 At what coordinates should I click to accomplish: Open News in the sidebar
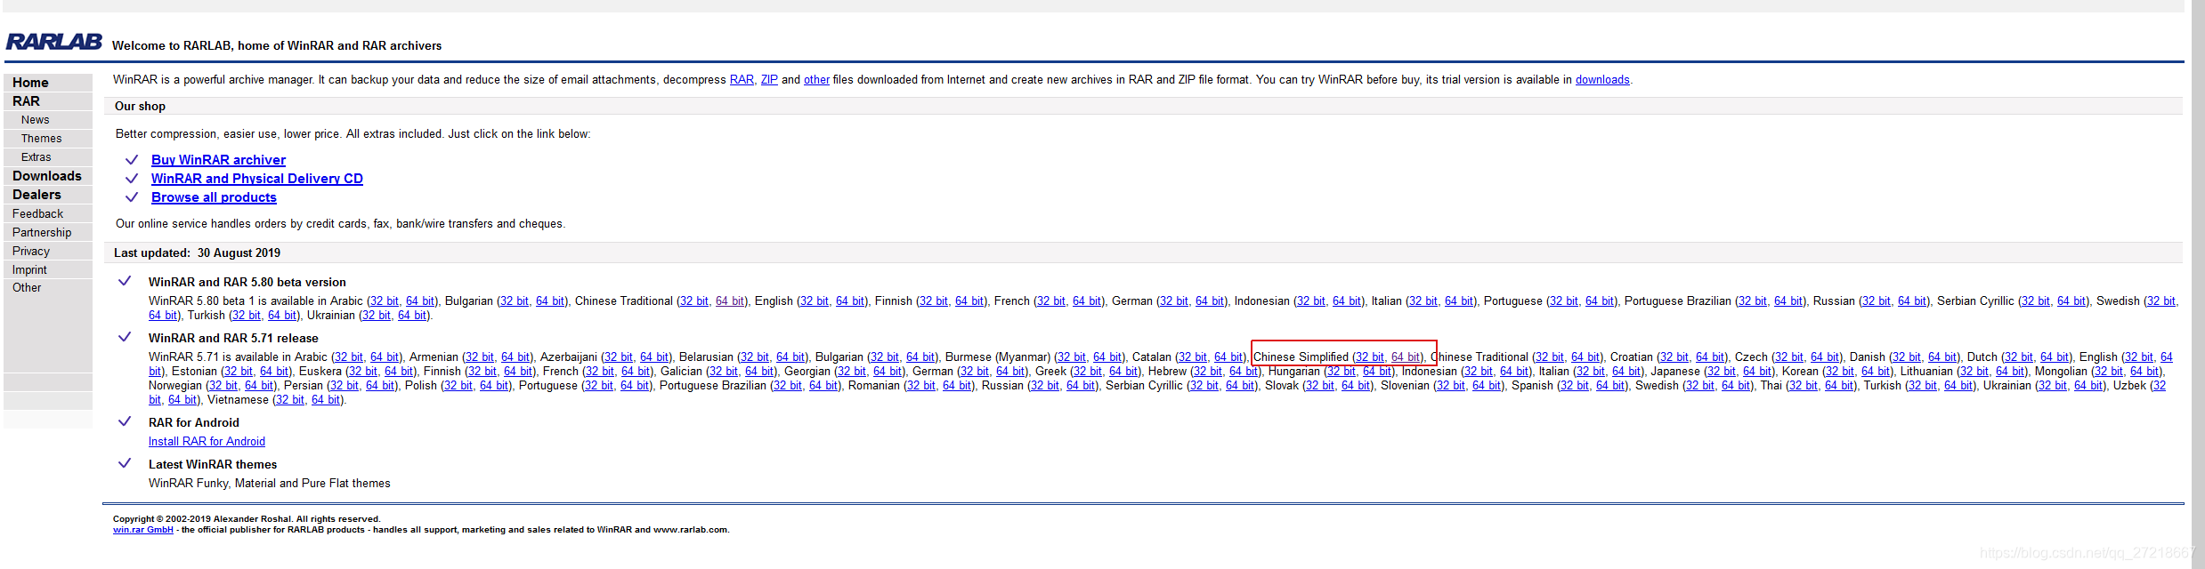pyautogui.click(x=35, y=120)
